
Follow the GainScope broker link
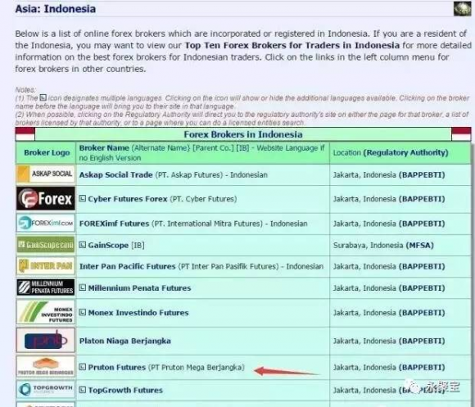click(108, 245)
